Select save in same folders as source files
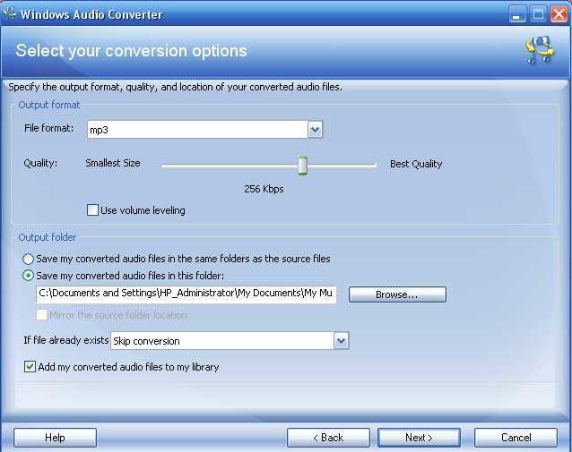This screenshot has width=572, height=452. pos(28,259)
